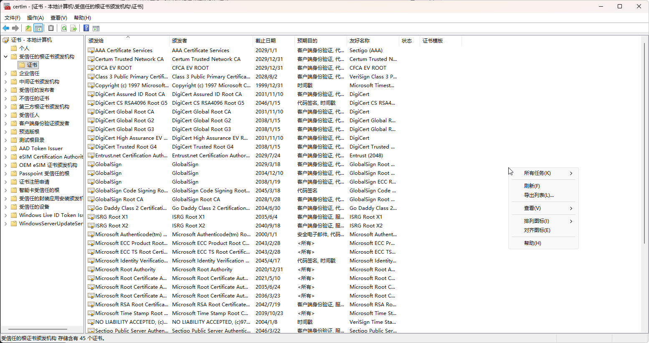Toggle the show/hide action pane icon
This screenshot has height=343, width=649.
click(96, 28)
